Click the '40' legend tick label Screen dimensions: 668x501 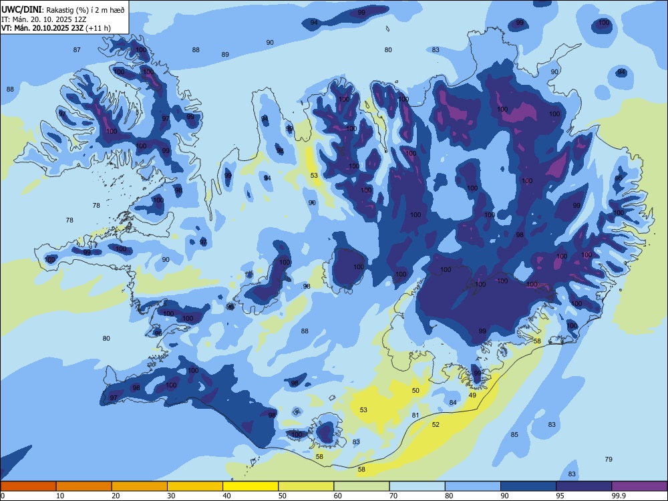pyautogui.click(x=227, y=496)
